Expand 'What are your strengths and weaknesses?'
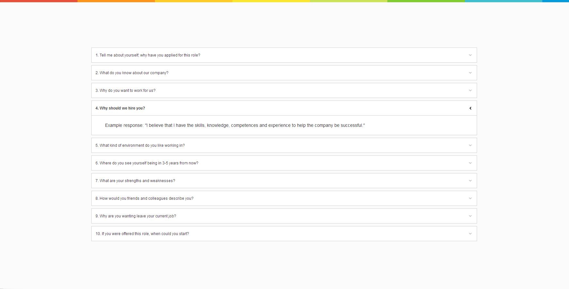 coord(284,181)
